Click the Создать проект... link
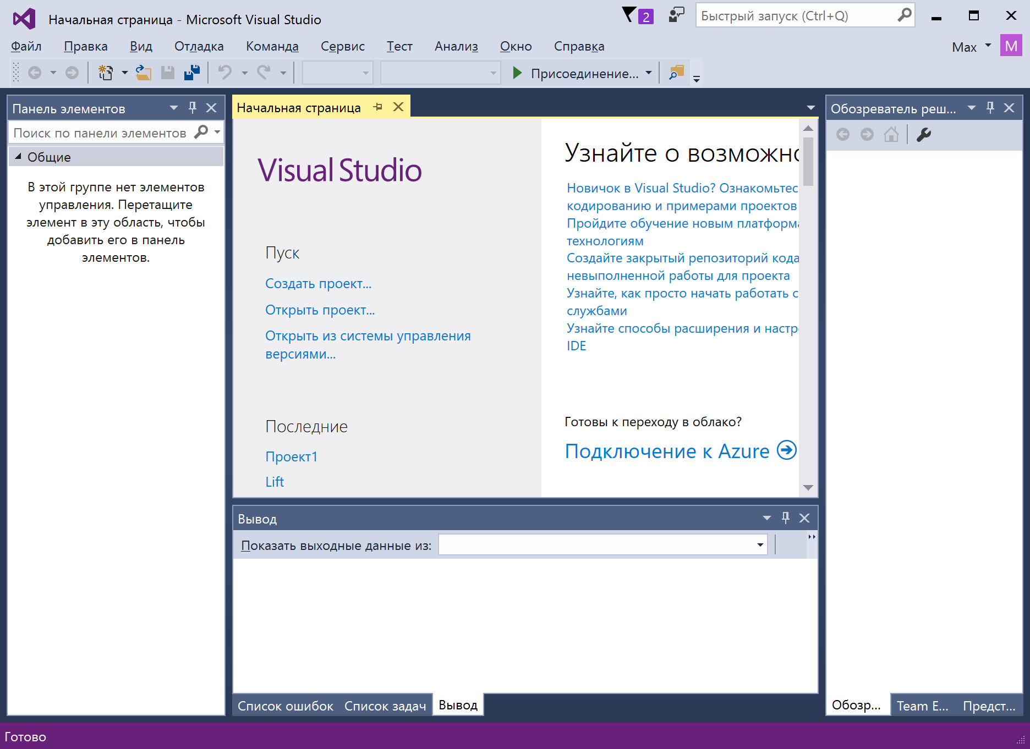Viewport: 1030px width, 749px height. coord(318,284)
